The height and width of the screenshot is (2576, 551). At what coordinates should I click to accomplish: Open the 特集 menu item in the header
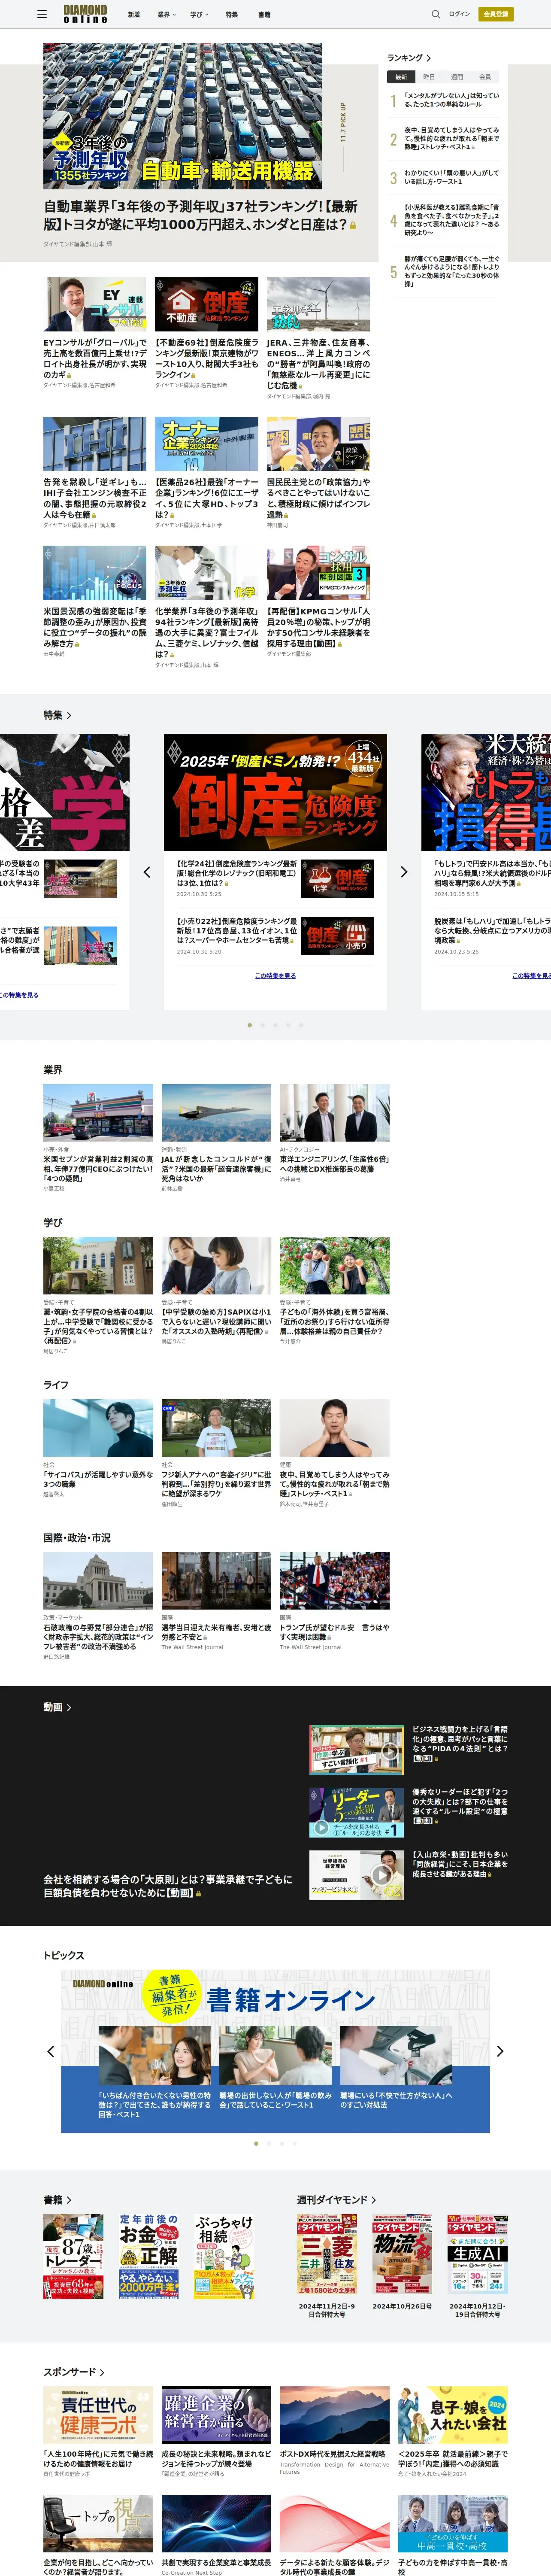(x=232, y=15)
